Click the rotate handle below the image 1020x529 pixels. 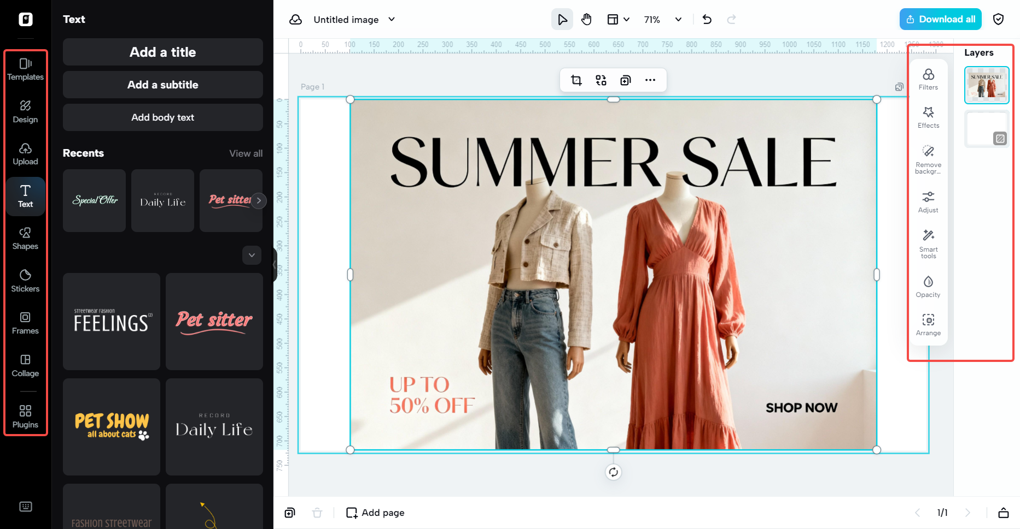(613, 472)
